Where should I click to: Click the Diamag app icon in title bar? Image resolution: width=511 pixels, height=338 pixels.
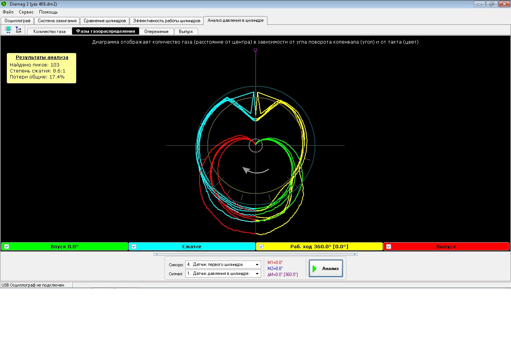point(4,4)
